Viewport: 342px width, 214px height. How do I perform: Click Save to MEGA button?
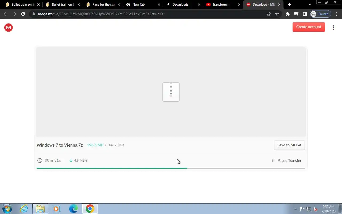tap(289, 145)
